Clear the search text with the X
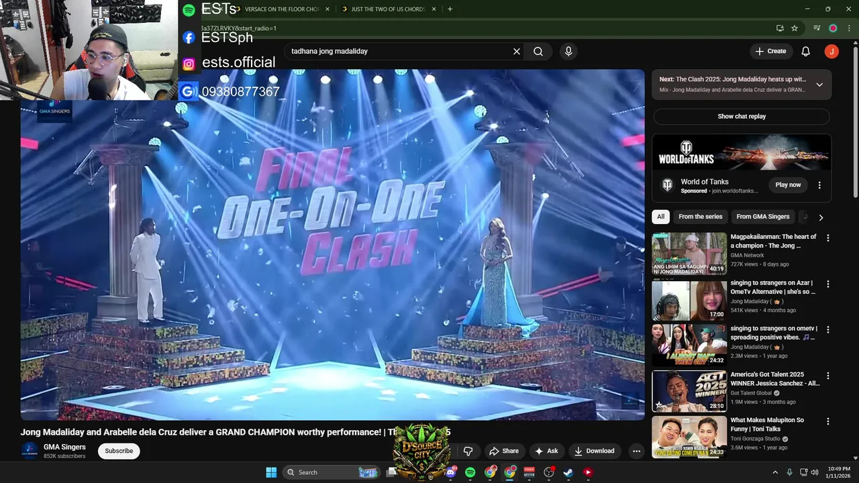Image resolution: width=859 pixels, height=483 pixels. [x=517, y=51]
